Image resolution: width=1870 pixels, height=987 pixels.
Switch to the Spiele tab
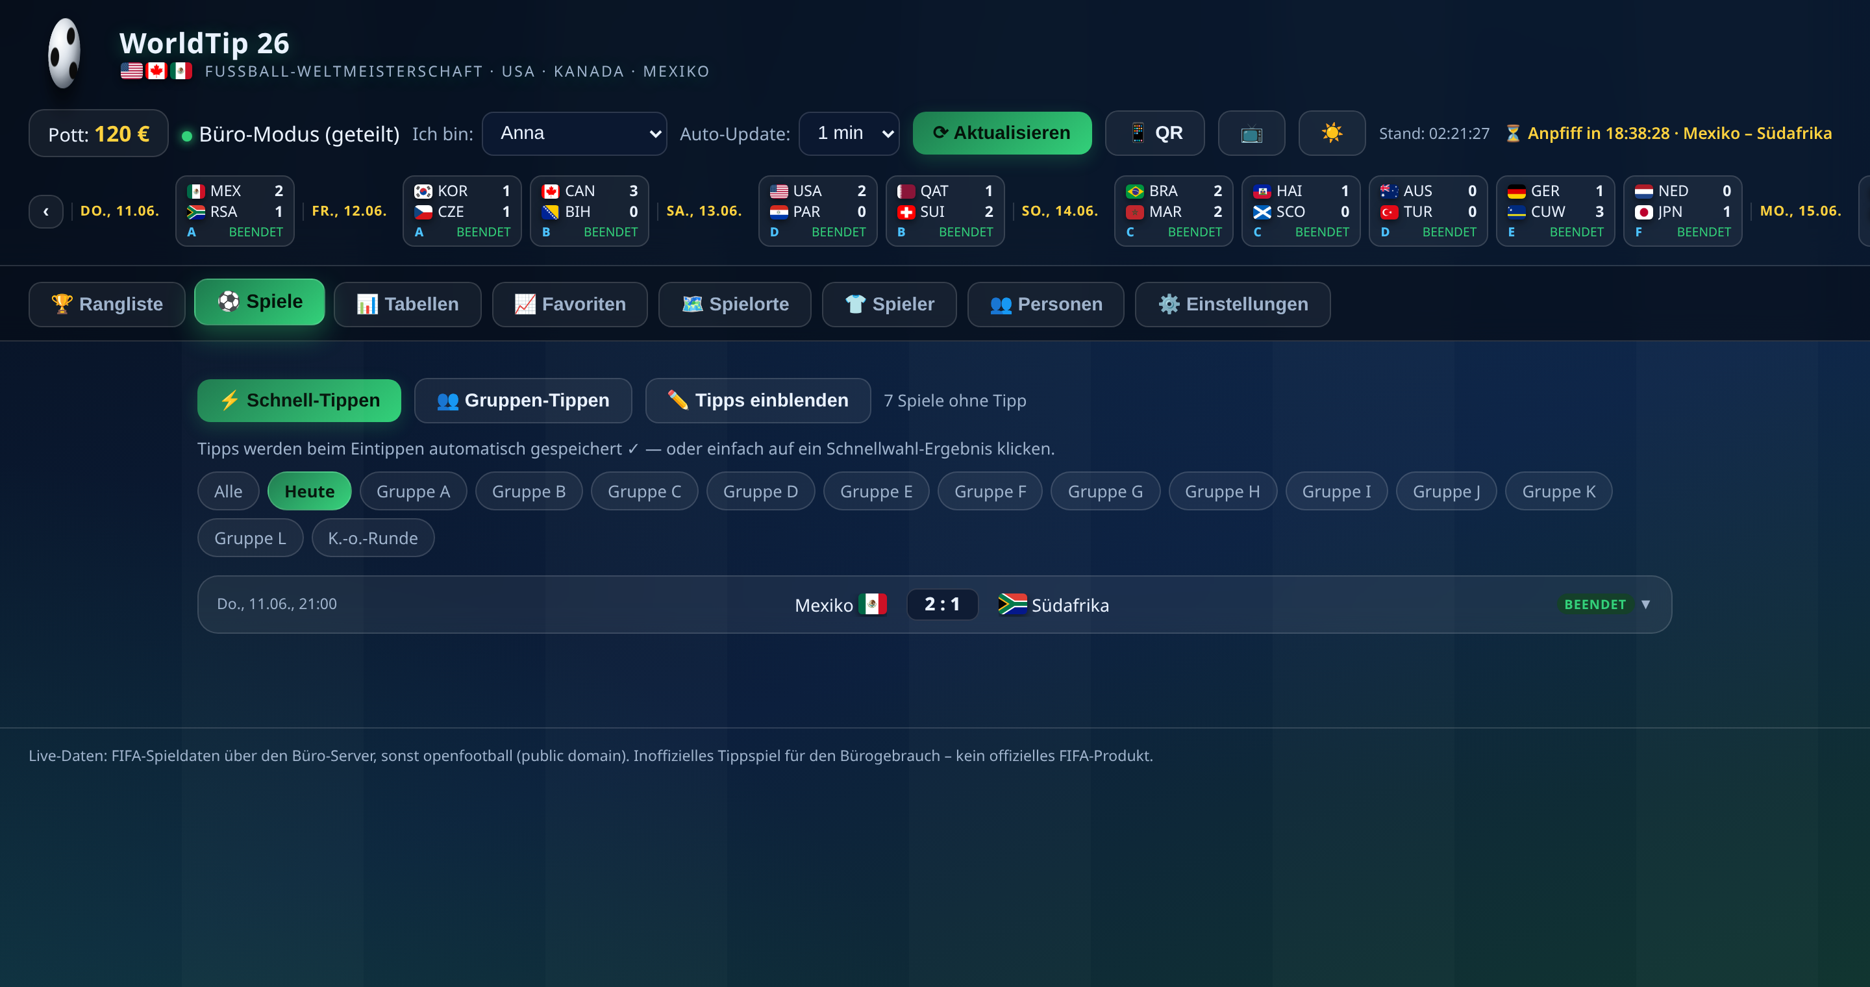[x=259, y=302]
